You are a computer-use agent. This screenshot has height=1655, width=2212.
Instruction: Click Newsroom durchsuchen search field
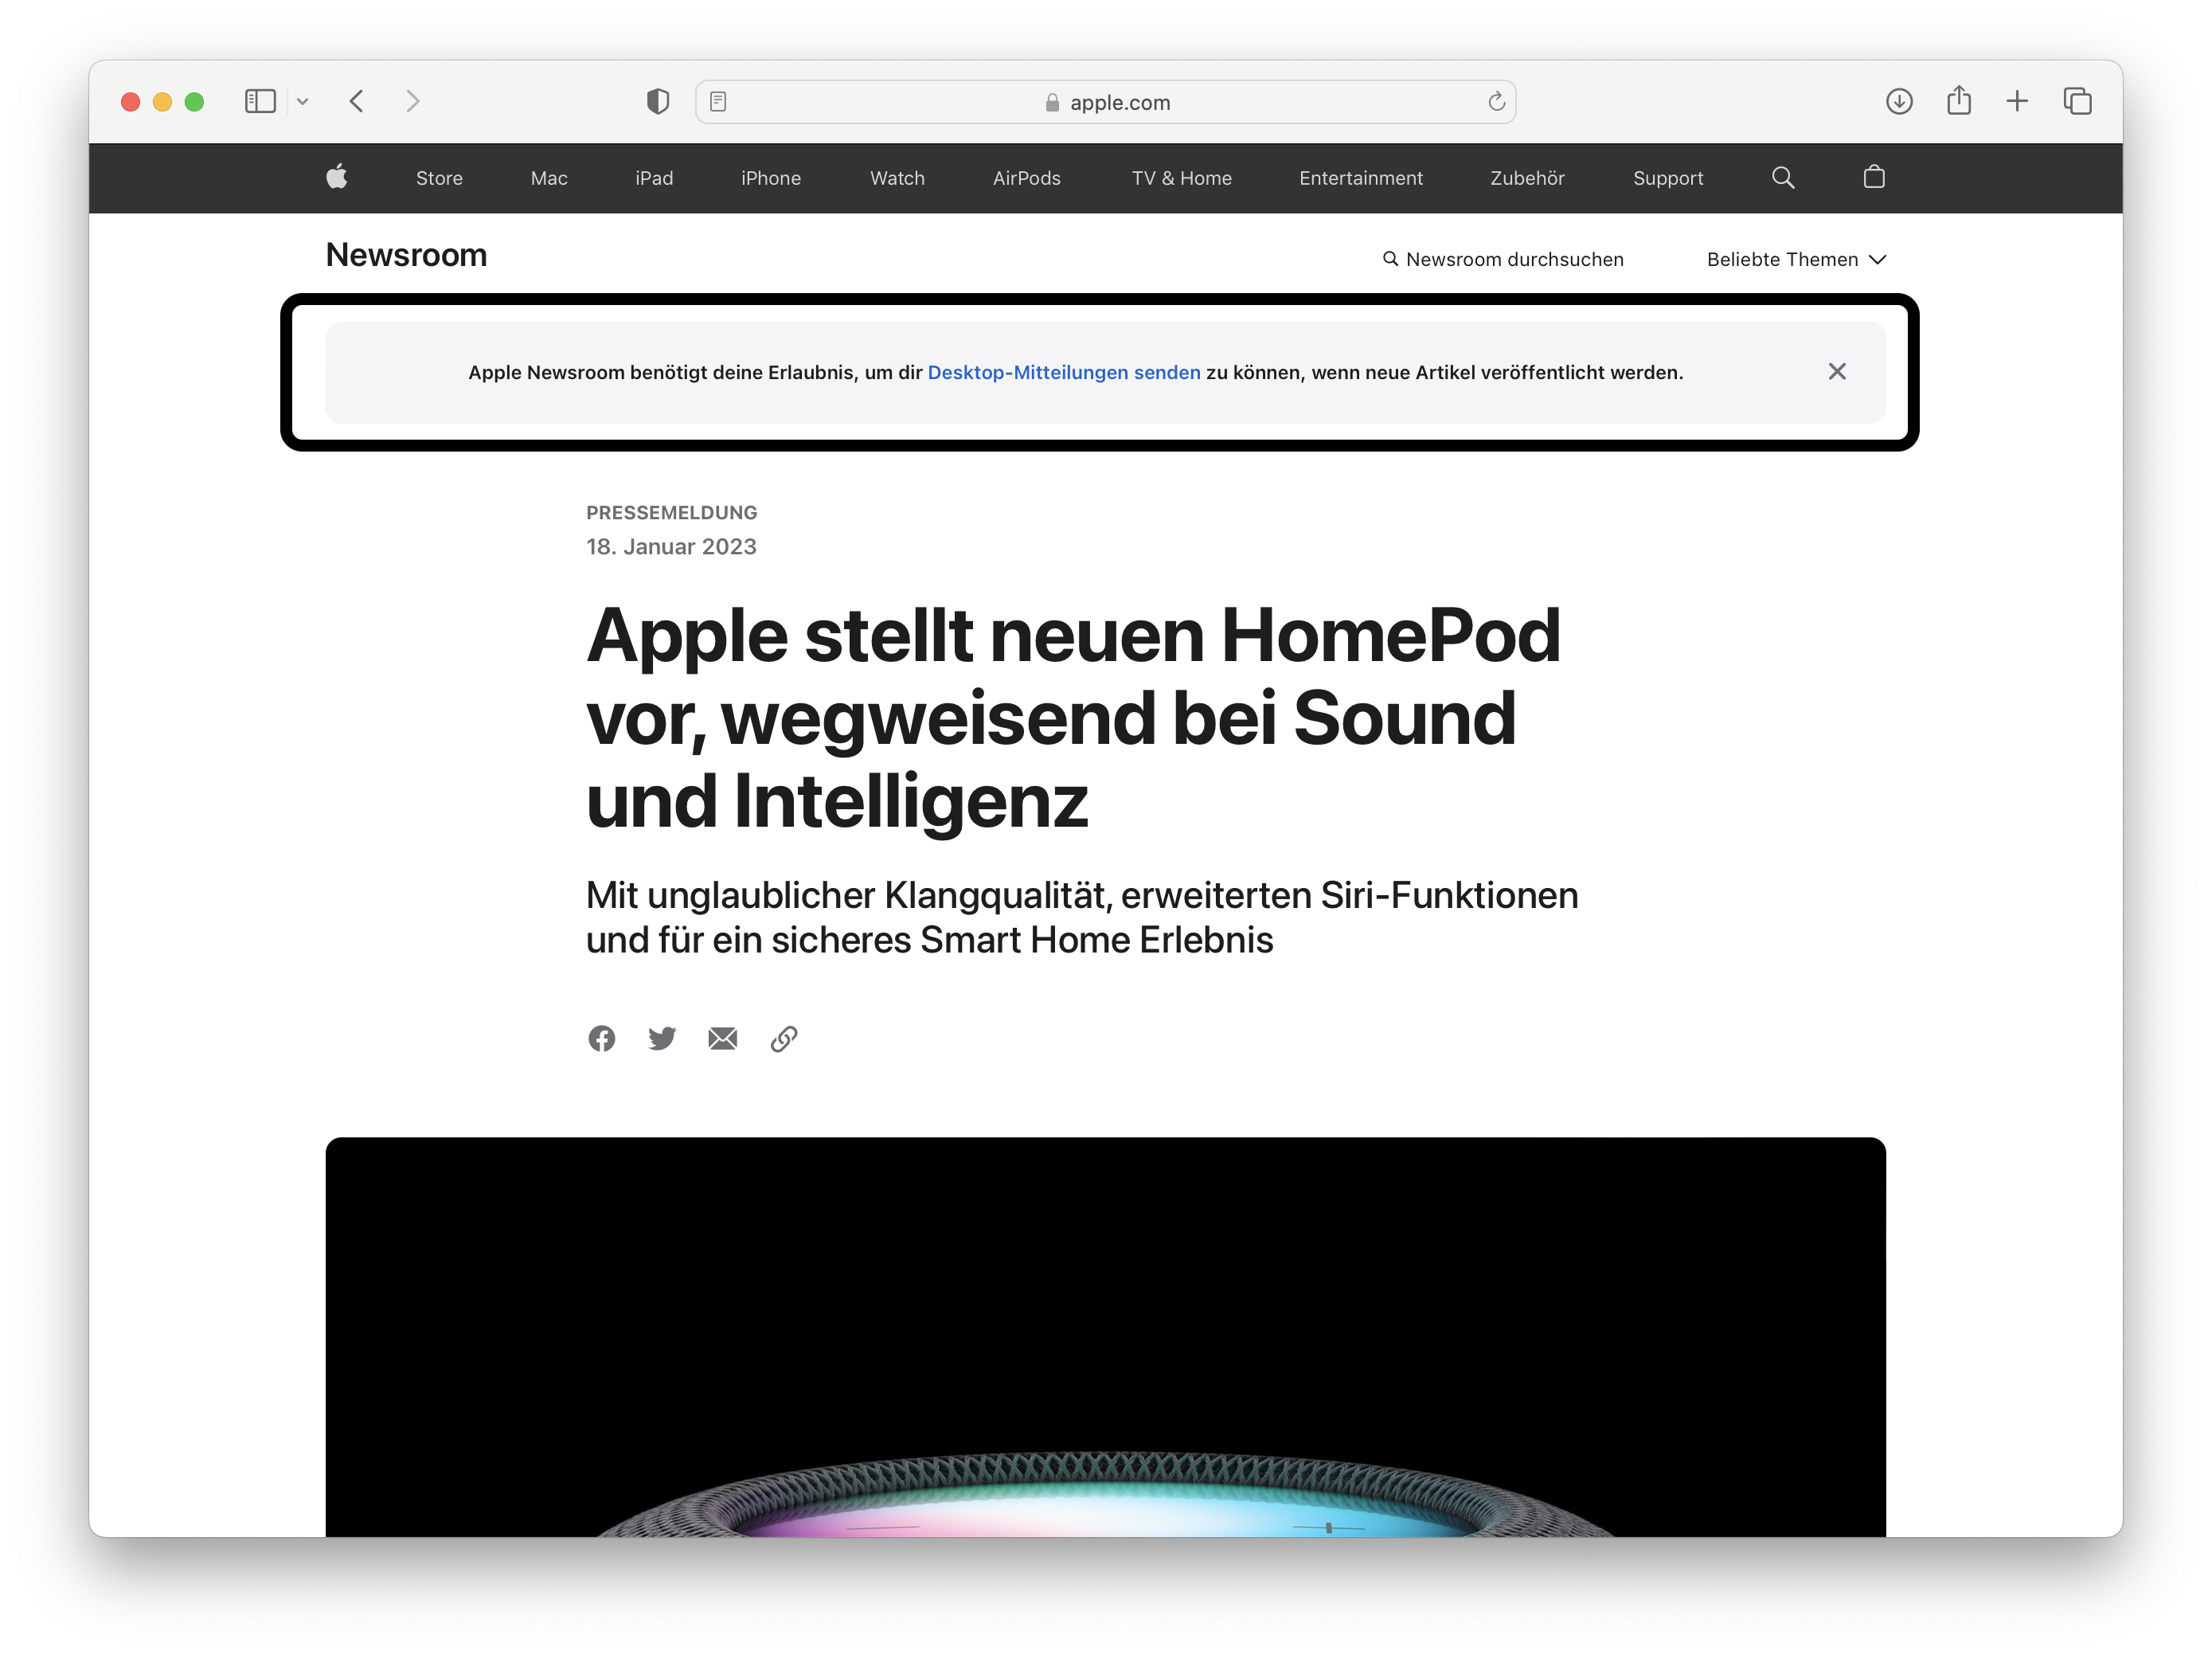[x=1503, y=259]
